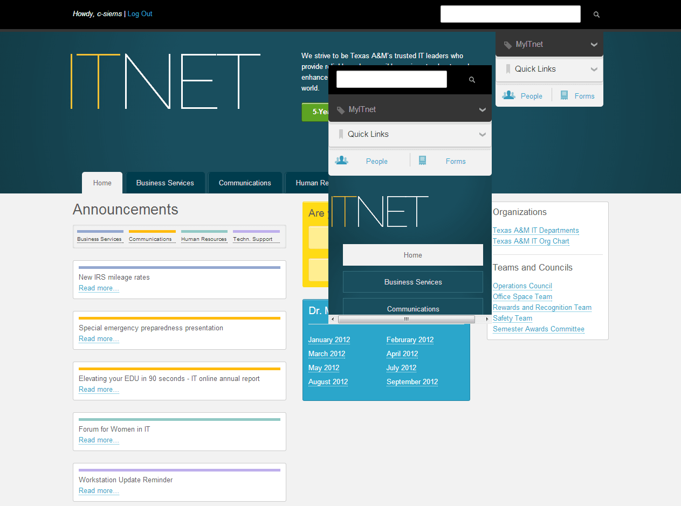This screenshot has width=681, height=506.
Task: Open the July 2012 archive link
Action: (x=401, y=368)
